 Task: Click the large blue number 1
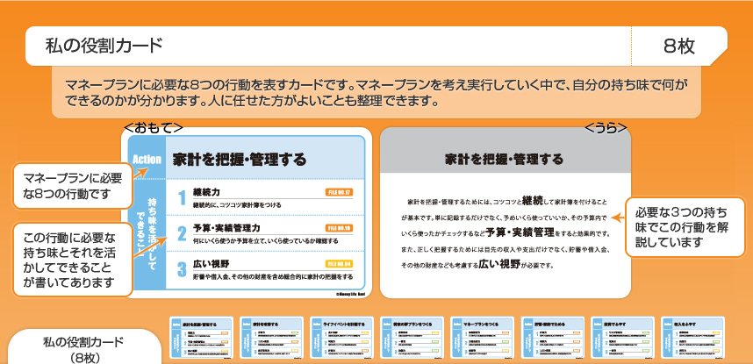click(x=181, y=197)
